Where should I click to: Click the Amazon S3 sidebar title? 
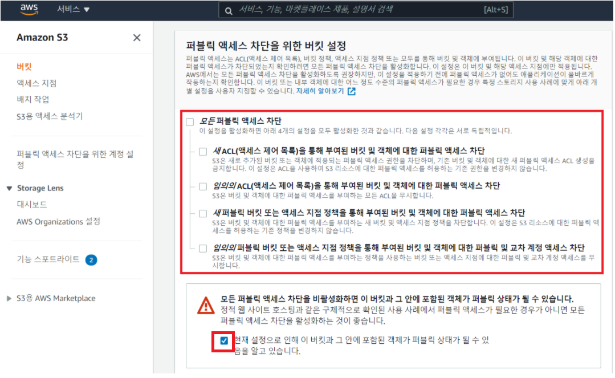pyautogui.click(x=42, y=38)
